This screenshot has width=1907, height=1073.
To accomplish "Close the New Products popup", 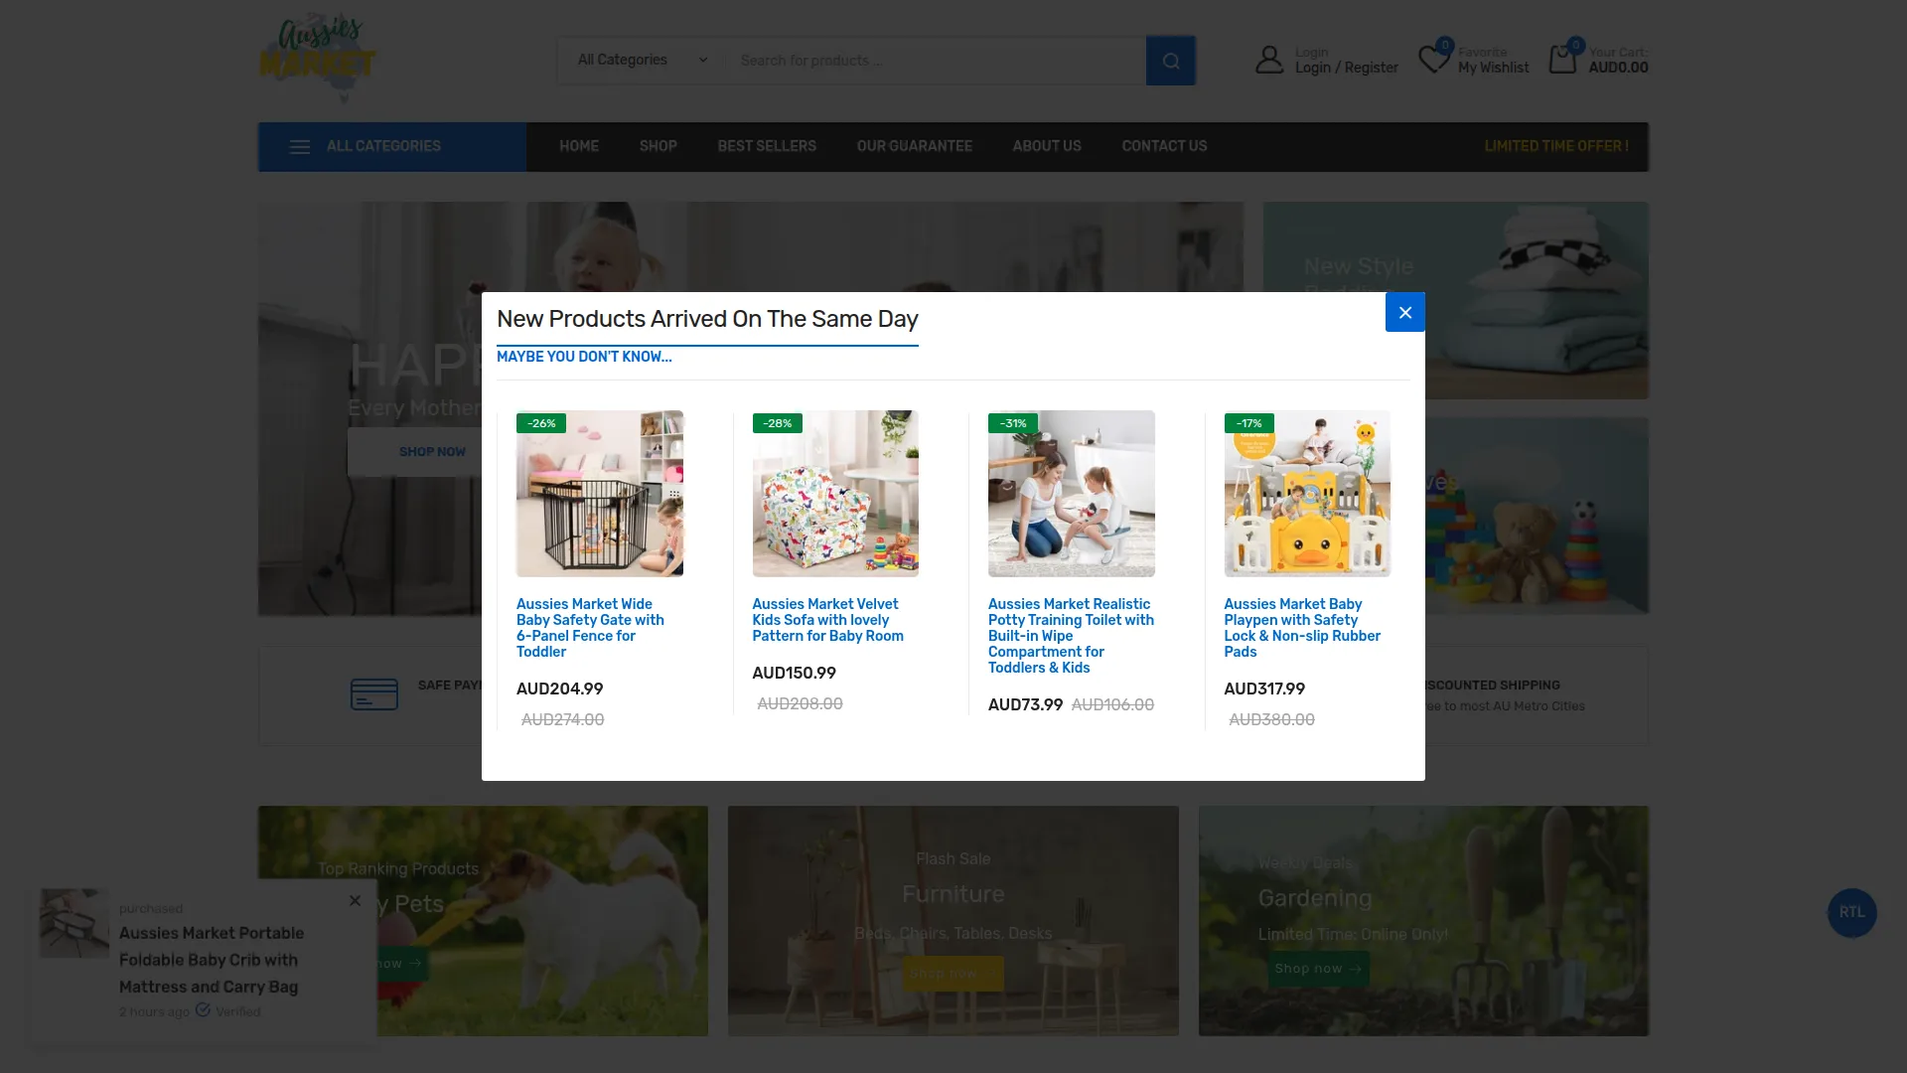I will tap(1404, 312).
